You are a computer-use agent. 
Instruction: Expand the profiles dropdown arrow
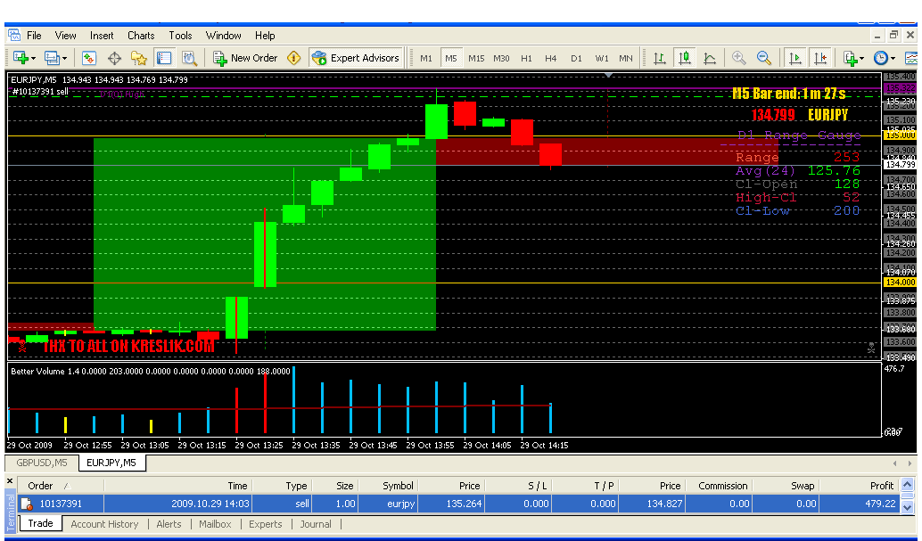(x=64, y=58)
